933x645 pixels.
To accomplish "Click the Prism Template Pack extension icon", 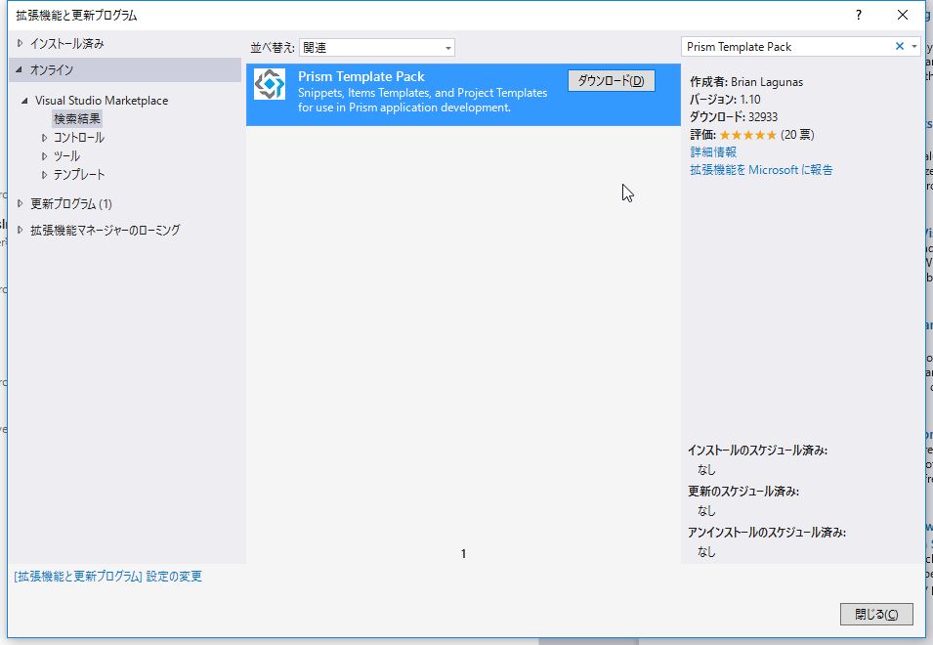I will pyautogui.click(x=269, y=85).
